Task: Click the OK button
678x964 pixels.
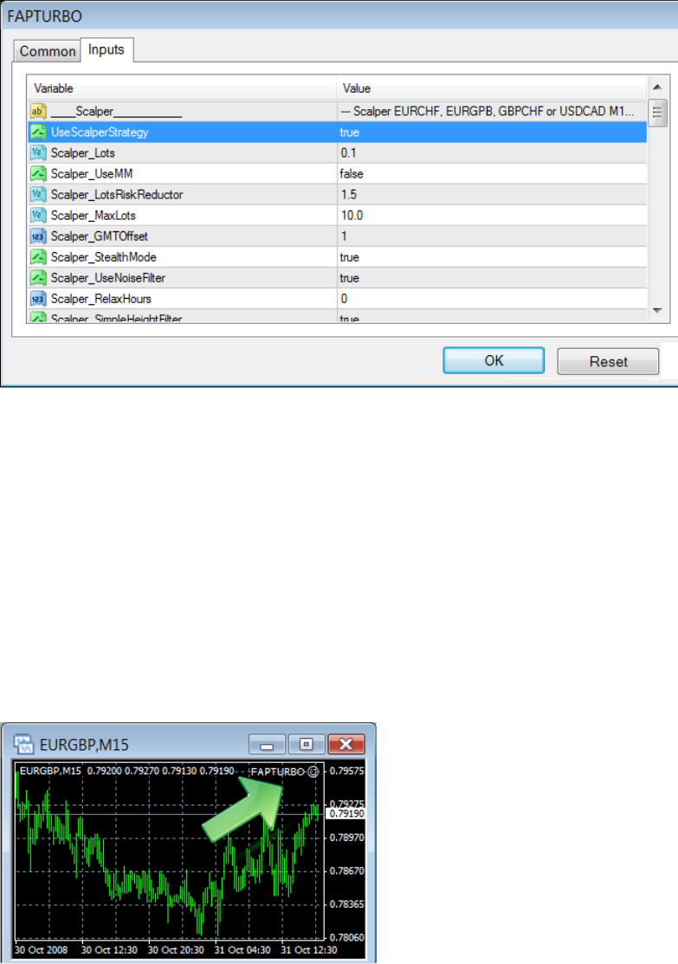Action: click(494, 360)
